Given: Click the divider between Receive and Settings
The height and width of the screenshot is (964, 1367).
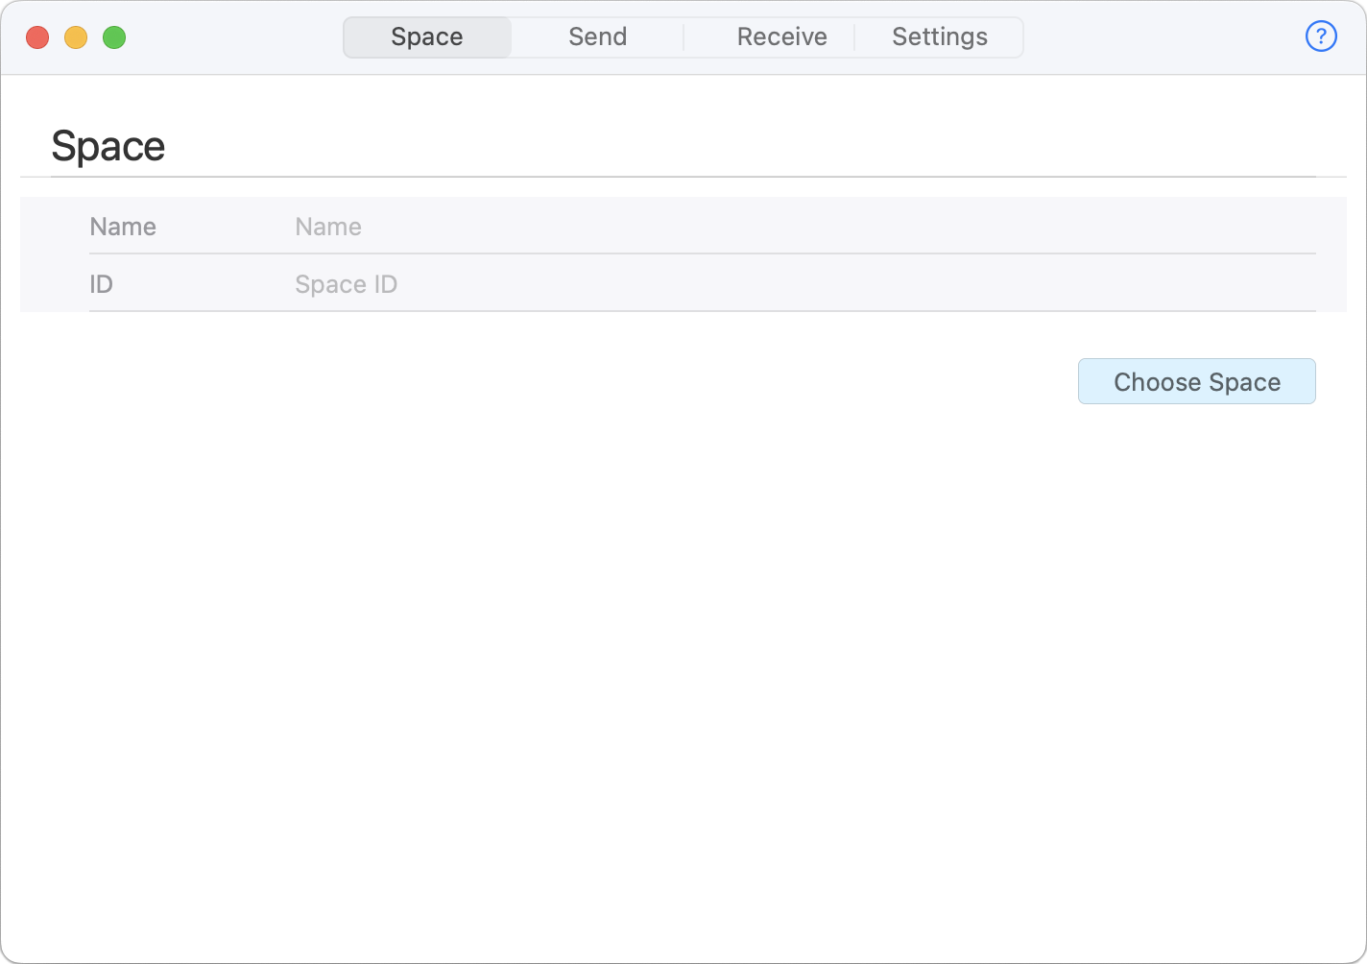Looking at the screenshot, I should [x=854, y=37].
